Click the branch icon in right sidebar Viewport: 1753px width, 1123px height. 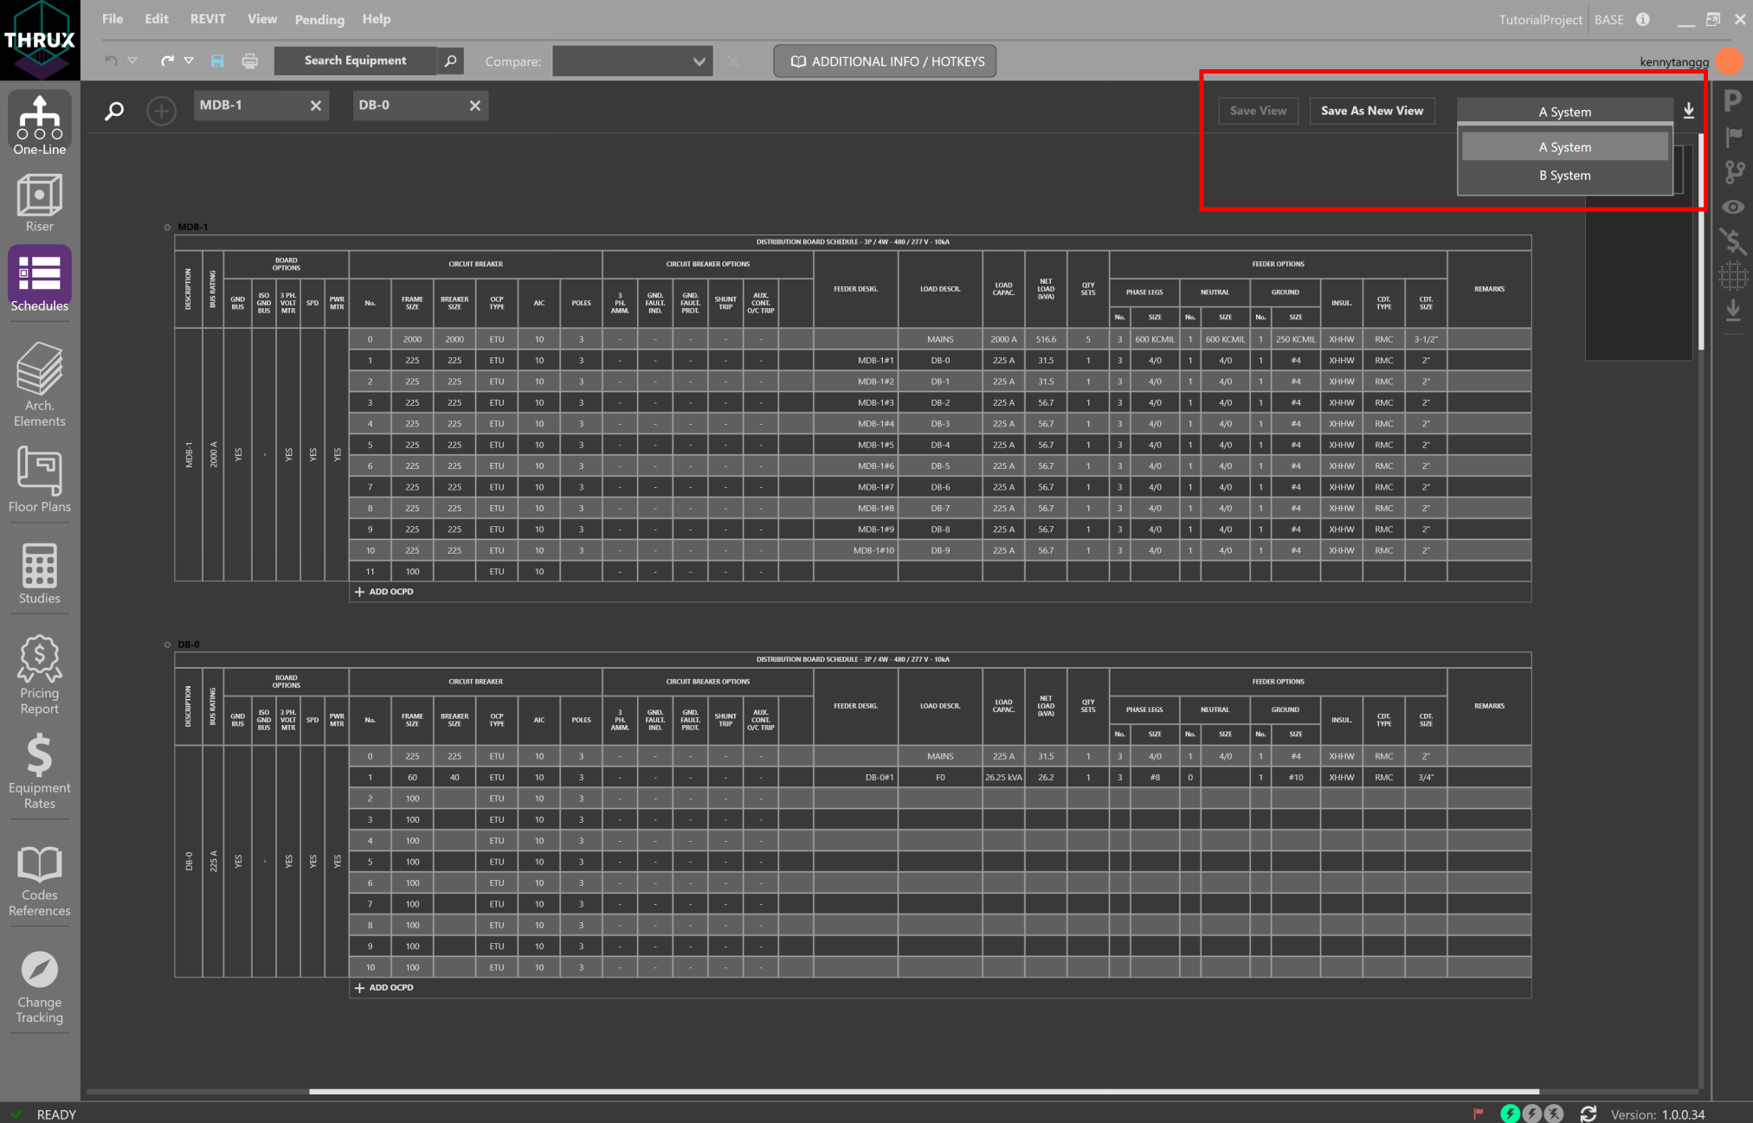tap(1734, 171)
